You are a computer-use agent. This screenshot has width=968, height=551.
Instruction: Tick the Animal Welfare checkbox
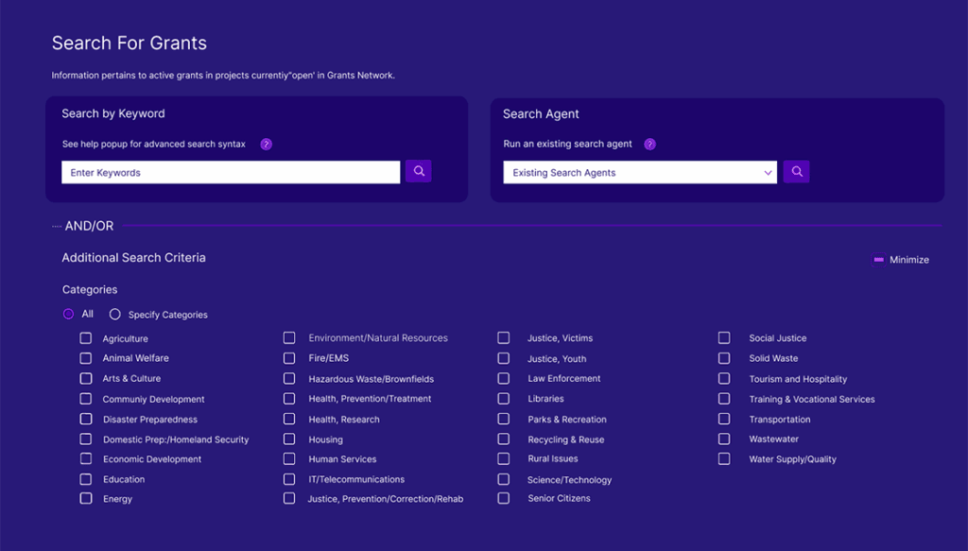(86, 358)
